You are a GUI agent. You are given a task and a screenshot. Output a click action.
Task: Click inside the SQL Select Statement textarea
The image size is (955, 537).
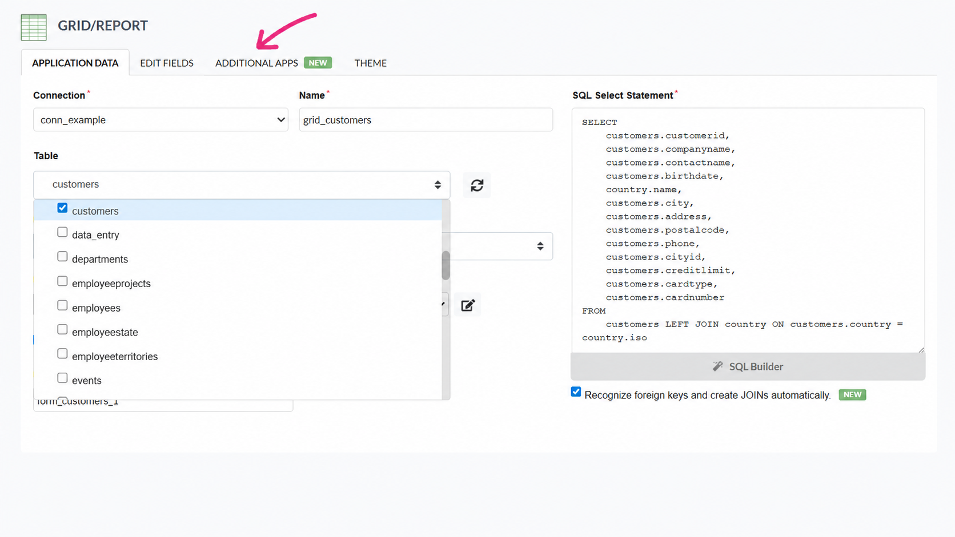(748, 230)
